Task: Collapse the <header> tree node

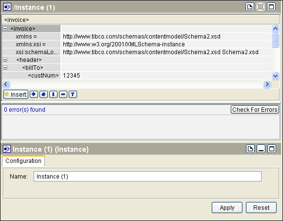Action: click(x=5, y=60)
